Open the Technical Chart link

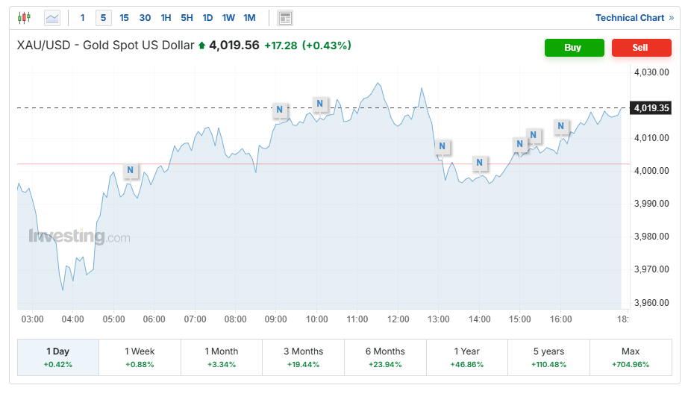click(634, 18)
